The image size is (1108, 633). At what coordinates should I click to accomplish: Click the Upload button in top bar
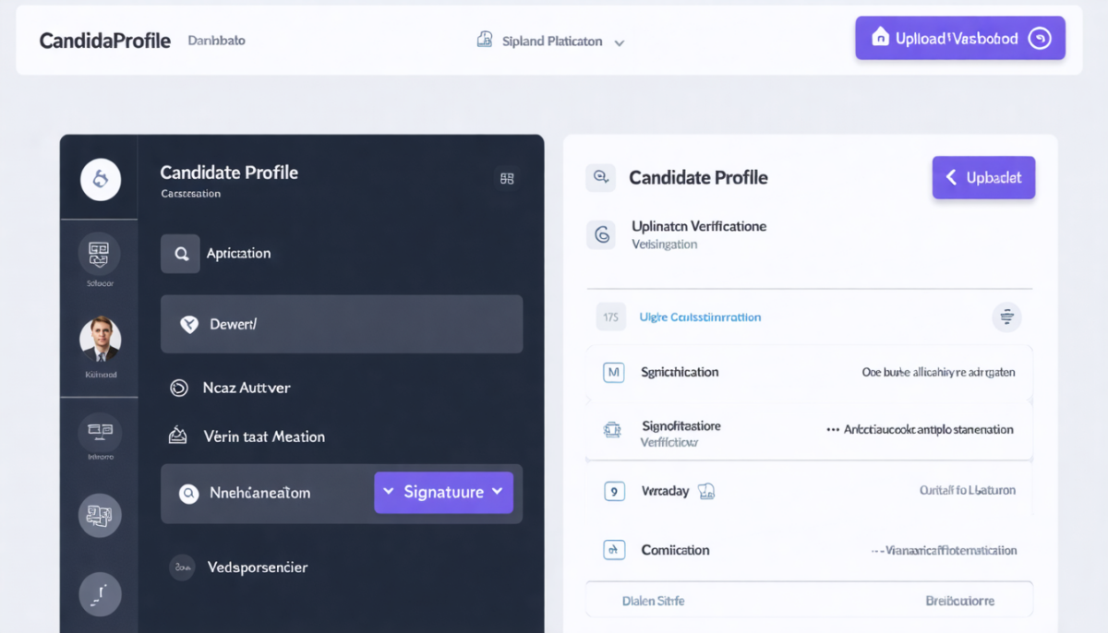pyautogui.click(x=960, y=39)
